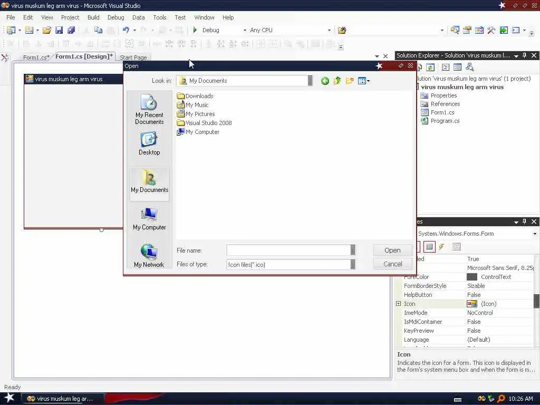The height and width of the screenshot is (405, 540).
Task: Open the Look in dropdown
Action: point(310,81)
